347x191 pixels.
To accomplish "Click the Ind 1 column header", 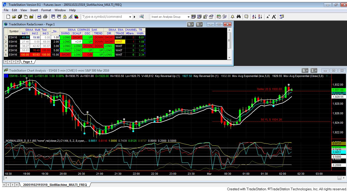I will (25, 33).
